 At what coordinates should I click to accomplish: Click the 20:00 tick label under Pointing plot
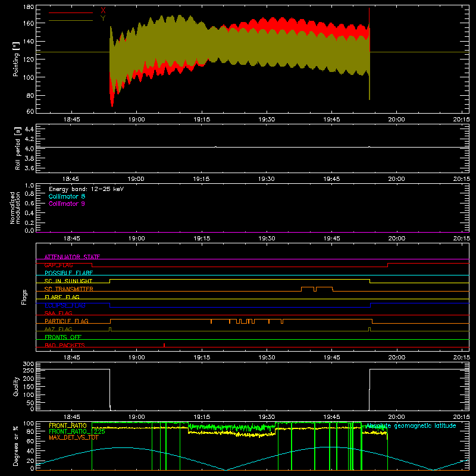coord(396,120)
